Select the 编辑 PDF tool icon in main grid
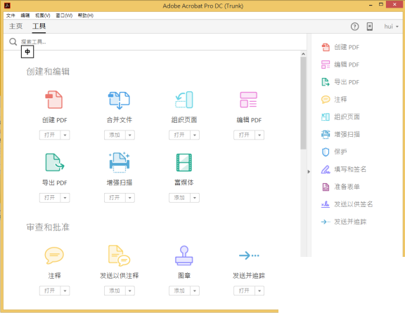Image resolution: width=405 pixels, height=313 pixels. [248, 100]
